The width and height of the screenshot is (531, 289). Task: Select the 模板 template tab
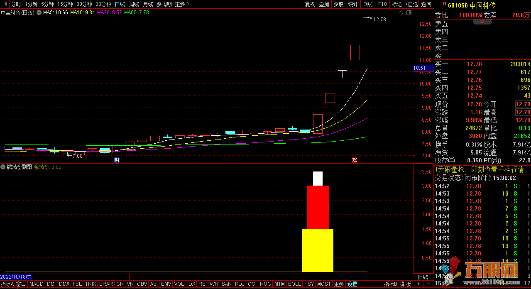tap(406, 284)
